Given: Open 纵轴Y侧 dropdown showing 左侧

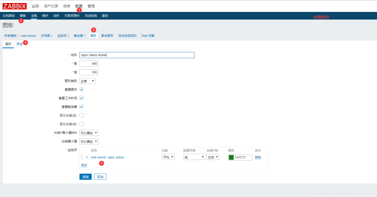Looking at the screenshot, I should (213, 157).
